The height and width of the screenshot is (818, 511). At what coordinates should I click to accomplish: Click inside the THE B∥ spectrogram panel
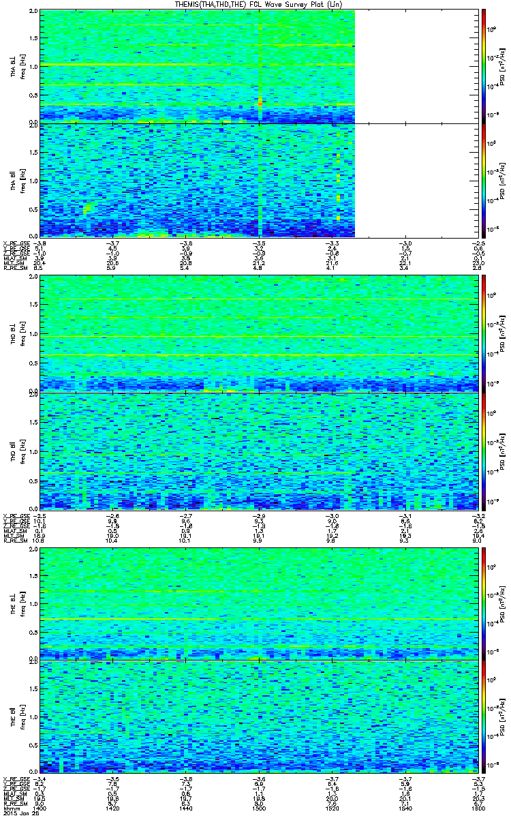(258, 716)
